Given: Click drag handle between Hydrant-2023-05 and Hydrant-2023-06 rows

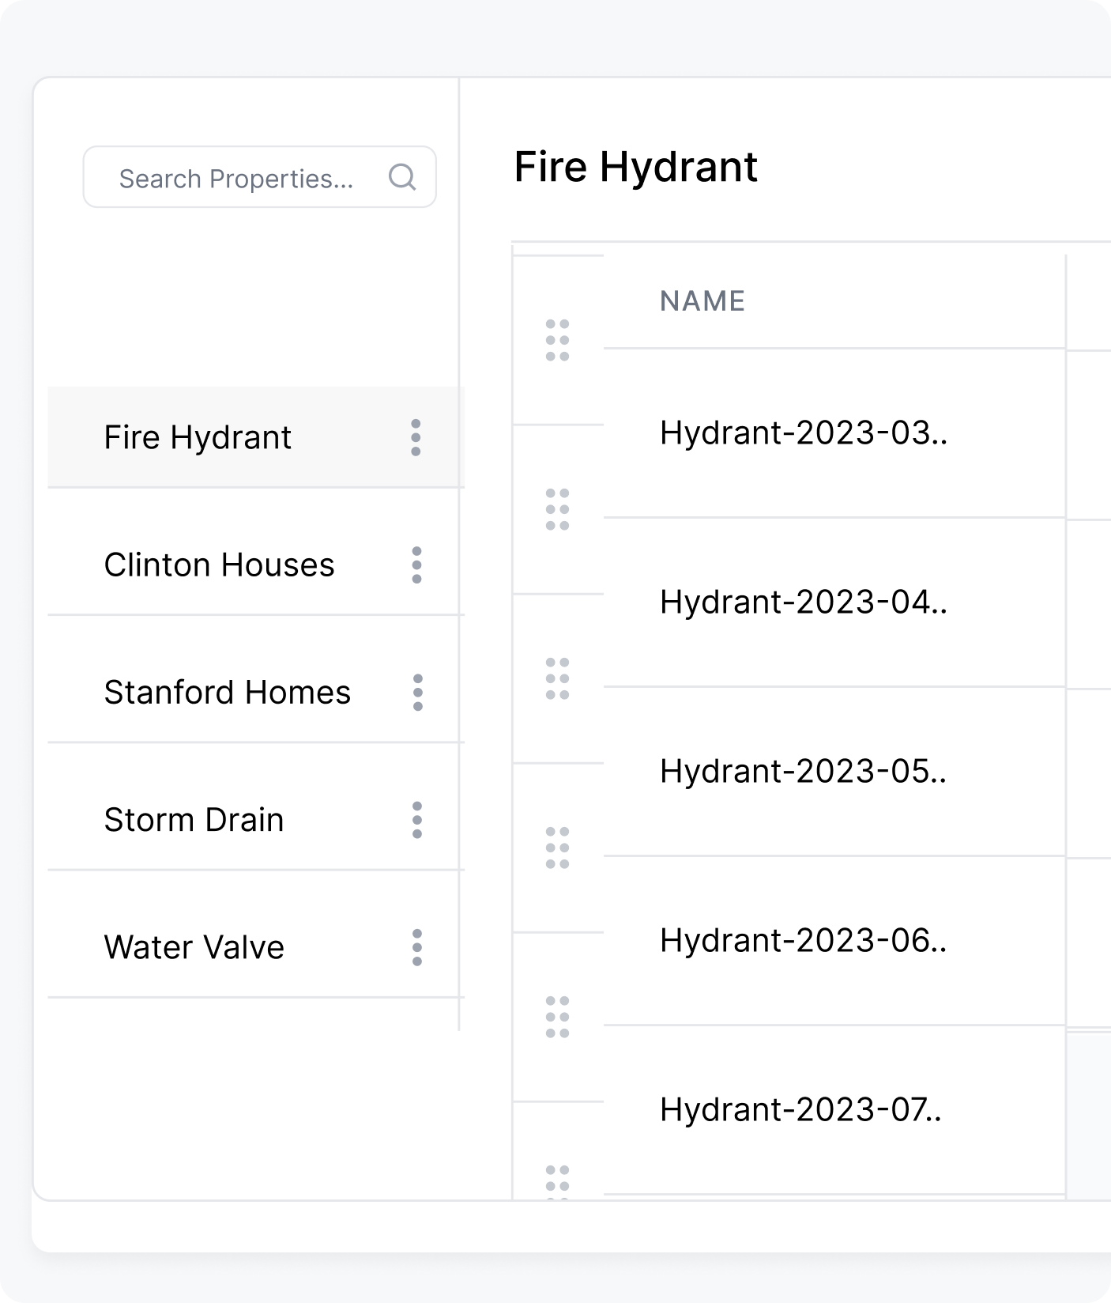Looking at the screenshot, I should [x=557, y=848].
